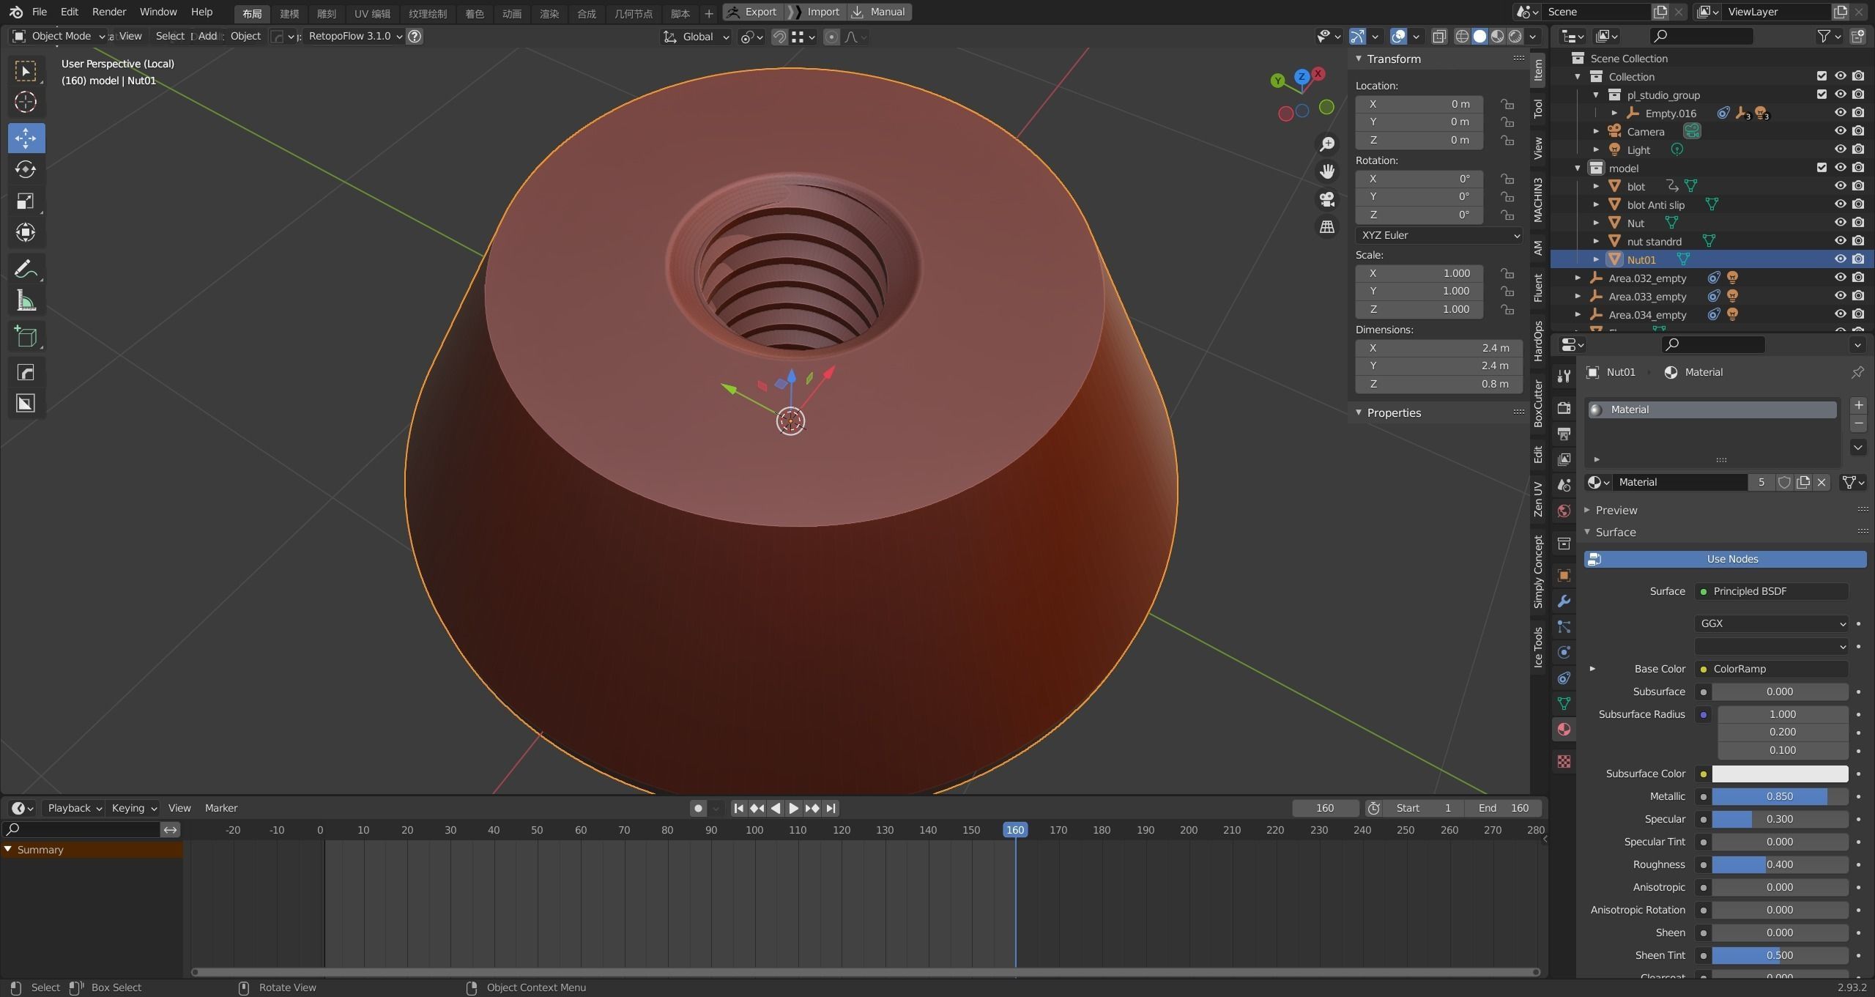Toggle perspective/orthographic grid icon
This screenshot has width=1875, height=997.
point(1327,227)
